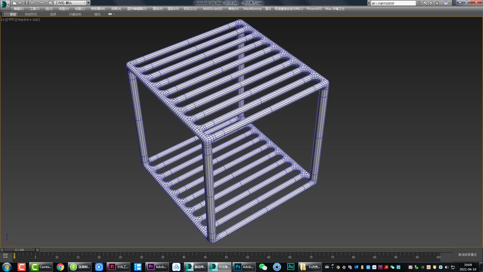Screen dimensions: 483x272
Task: Open the 渲染(R) menu
Action: [157, 9]
